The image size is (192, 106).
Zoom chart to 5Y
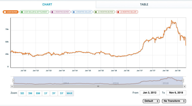click(x=62, y=93)
